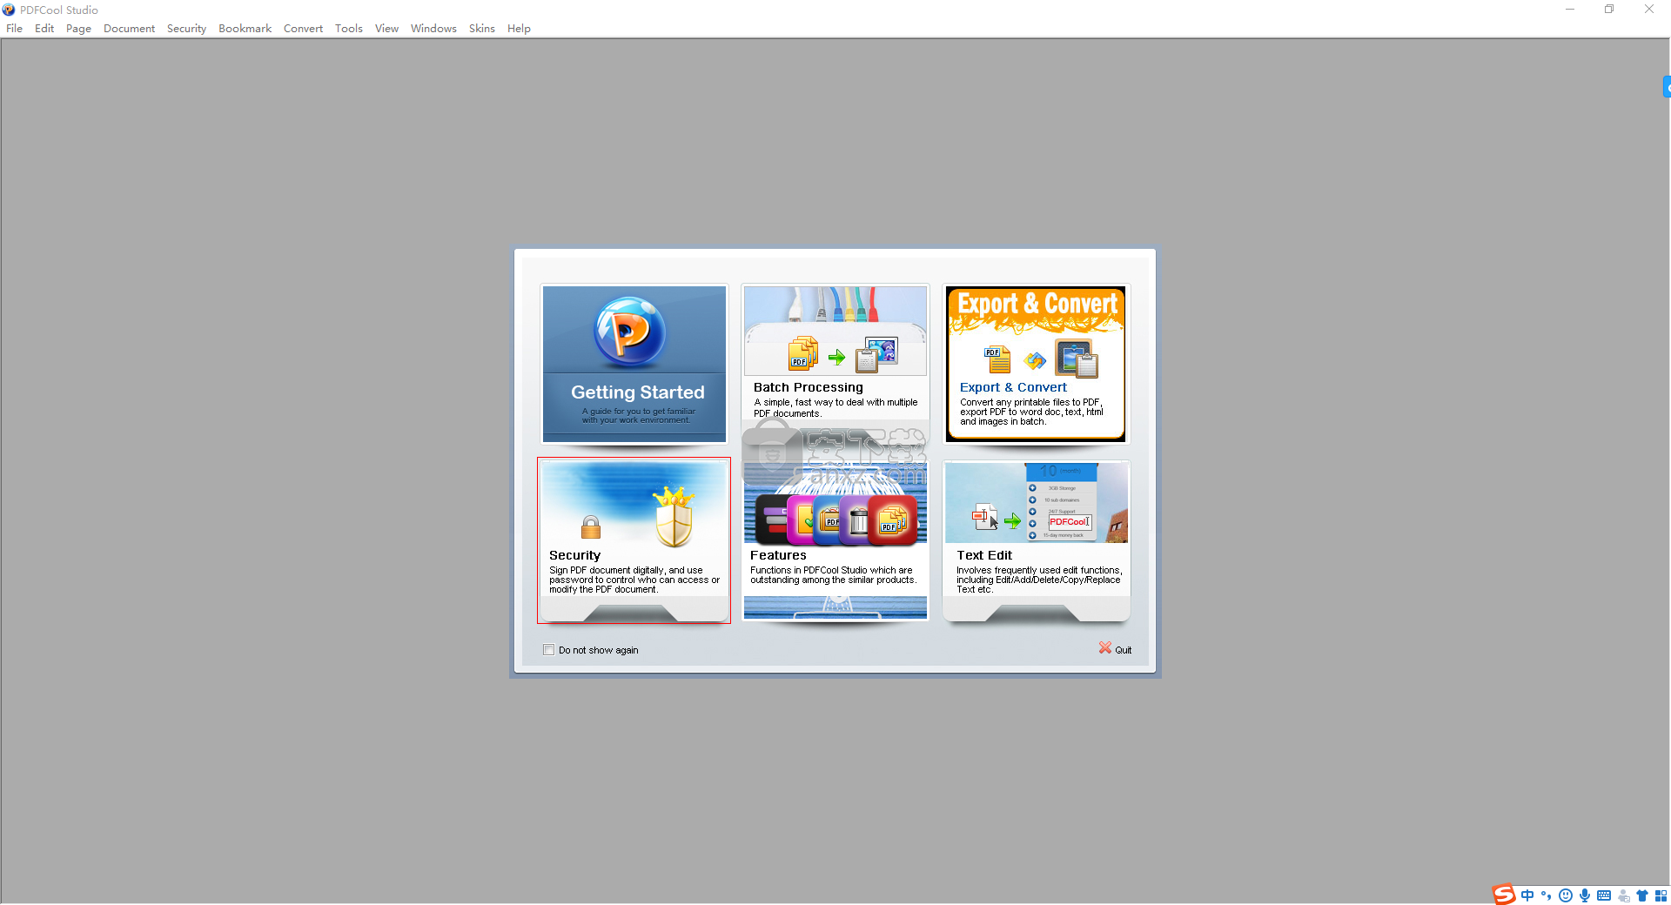Open the Export & Convert tile
The height and width of the screenshot is (905, 1671).
[x=1036, y=364]
